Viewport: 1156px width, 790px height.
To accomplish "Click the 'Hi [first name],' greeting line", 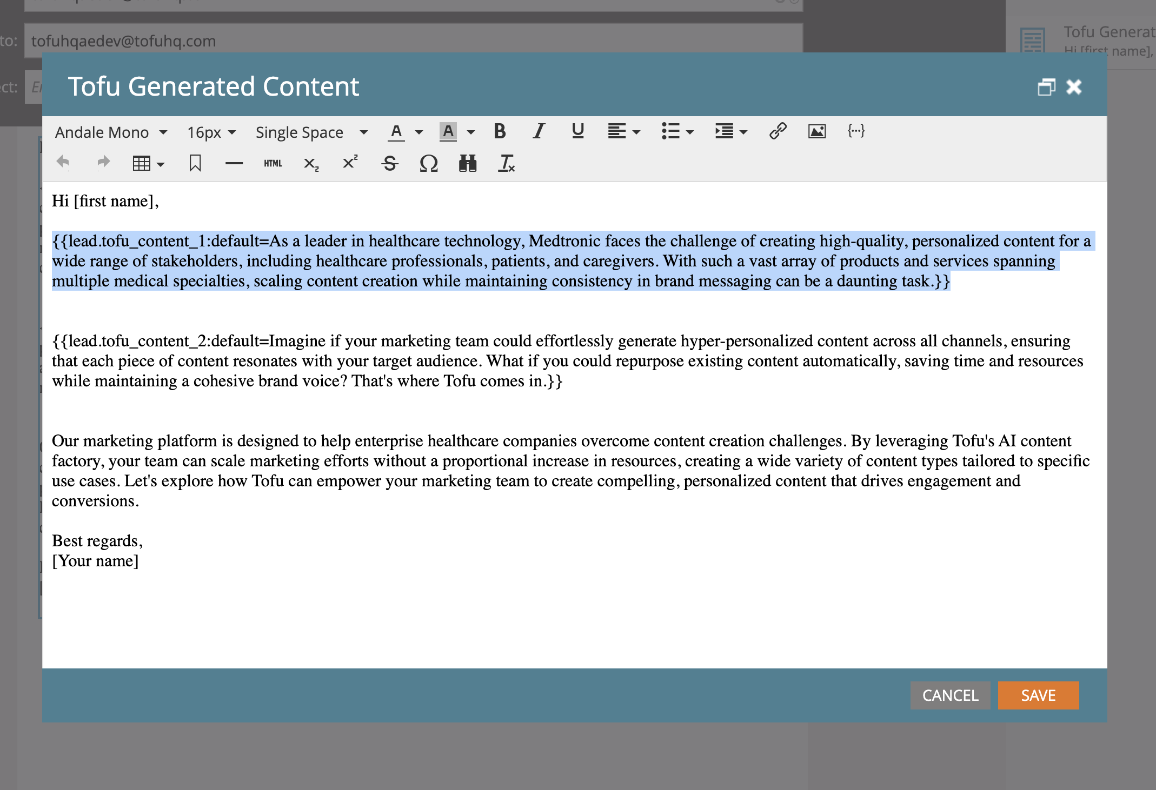I will pyautogui.click(x=105, y=201).
